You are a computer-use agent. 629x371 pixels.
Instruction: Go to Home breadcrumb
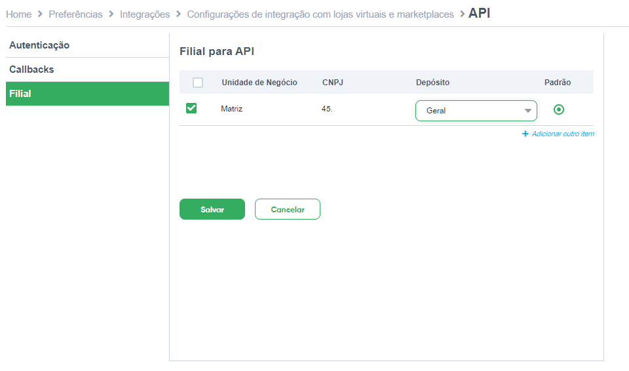pyautogui.click(x=19, y=14)
